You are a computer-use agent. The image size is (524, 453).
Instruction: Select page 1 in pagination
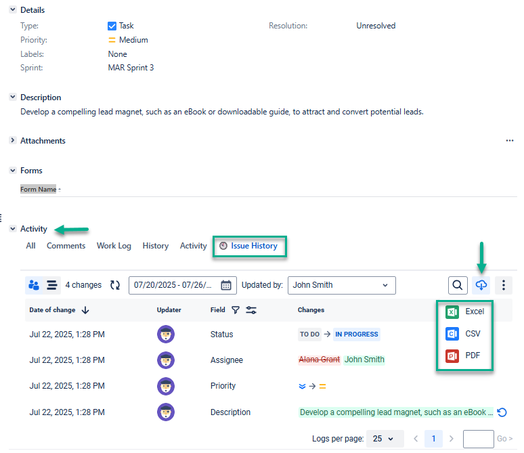coord(433,439)
